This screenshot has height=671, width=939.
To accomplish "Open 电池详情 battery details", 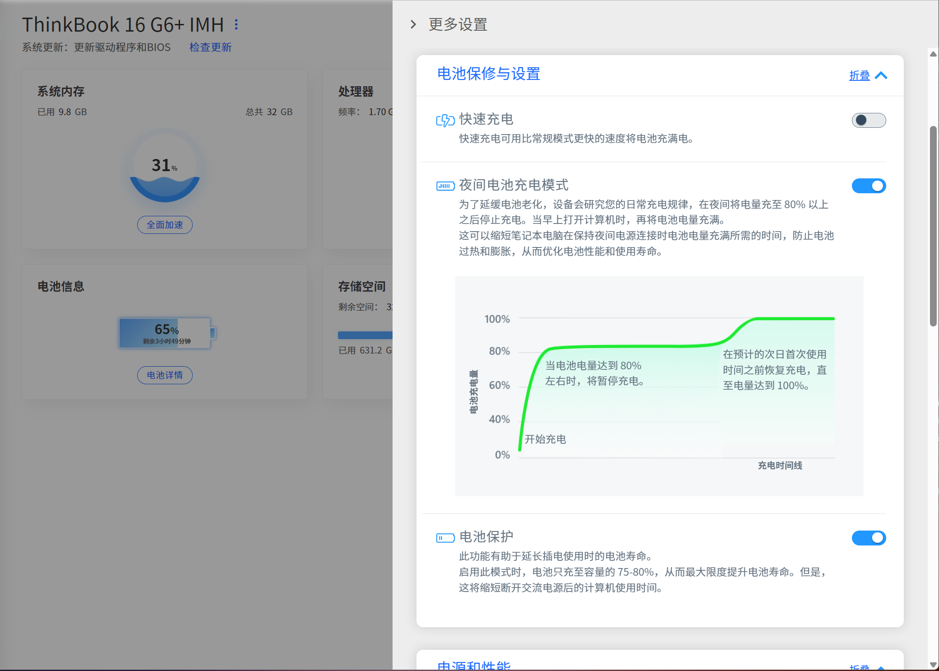I will [165, 375].
